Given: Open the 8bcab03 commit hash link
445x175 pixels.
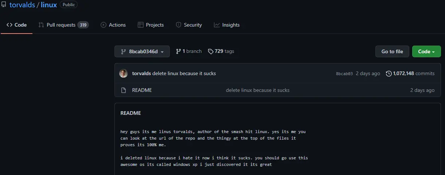Looking at the screenshot, I should pyautogui.click(x=344, y=74).
